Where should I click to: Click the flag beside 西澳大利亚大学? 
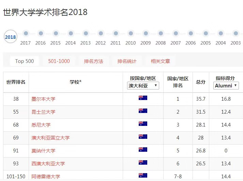coord(143,163)
